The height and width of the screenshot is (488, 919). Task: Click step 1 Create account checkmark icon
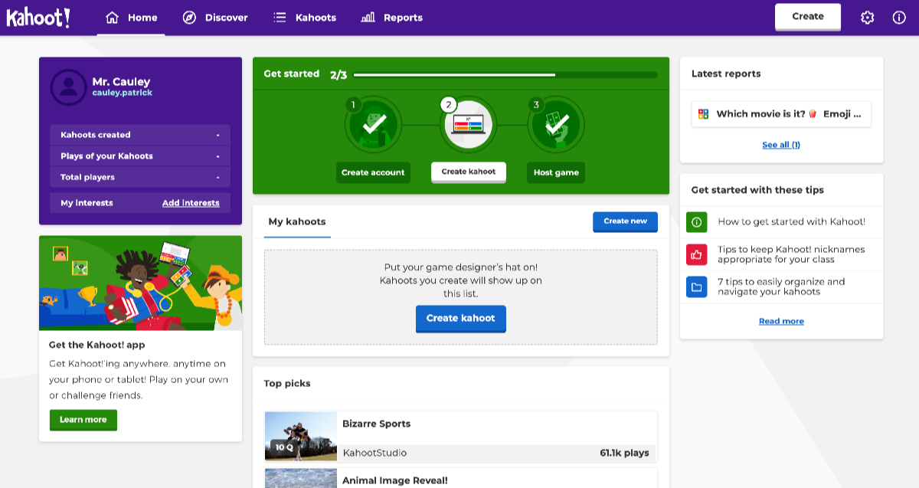(x=373, y=125)
